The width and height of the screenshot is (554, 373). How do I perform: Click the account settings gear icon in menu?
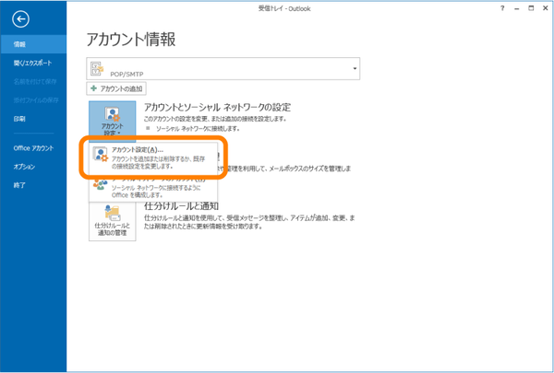tap(100, 155)
